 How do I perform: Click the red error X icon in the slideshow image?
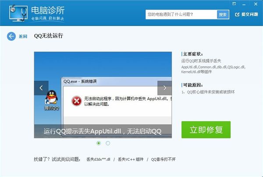(76, 101)
